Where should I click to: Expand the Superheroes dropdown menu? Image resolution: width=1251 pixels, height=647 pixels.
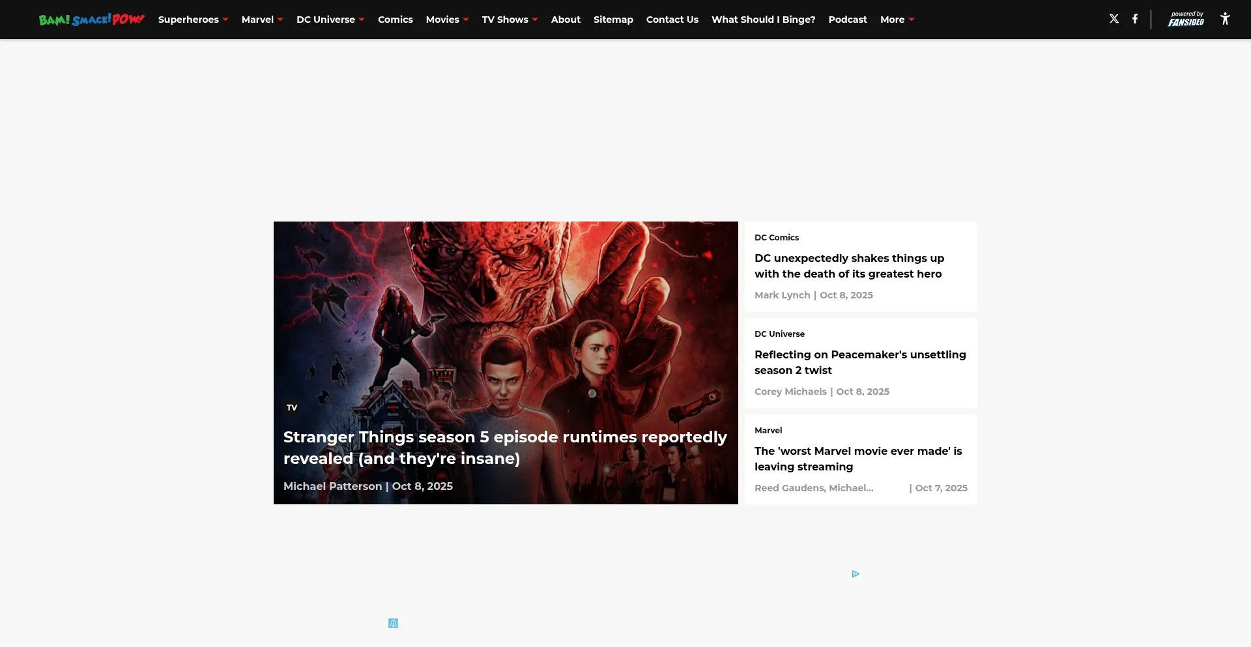tap(193, 20)
